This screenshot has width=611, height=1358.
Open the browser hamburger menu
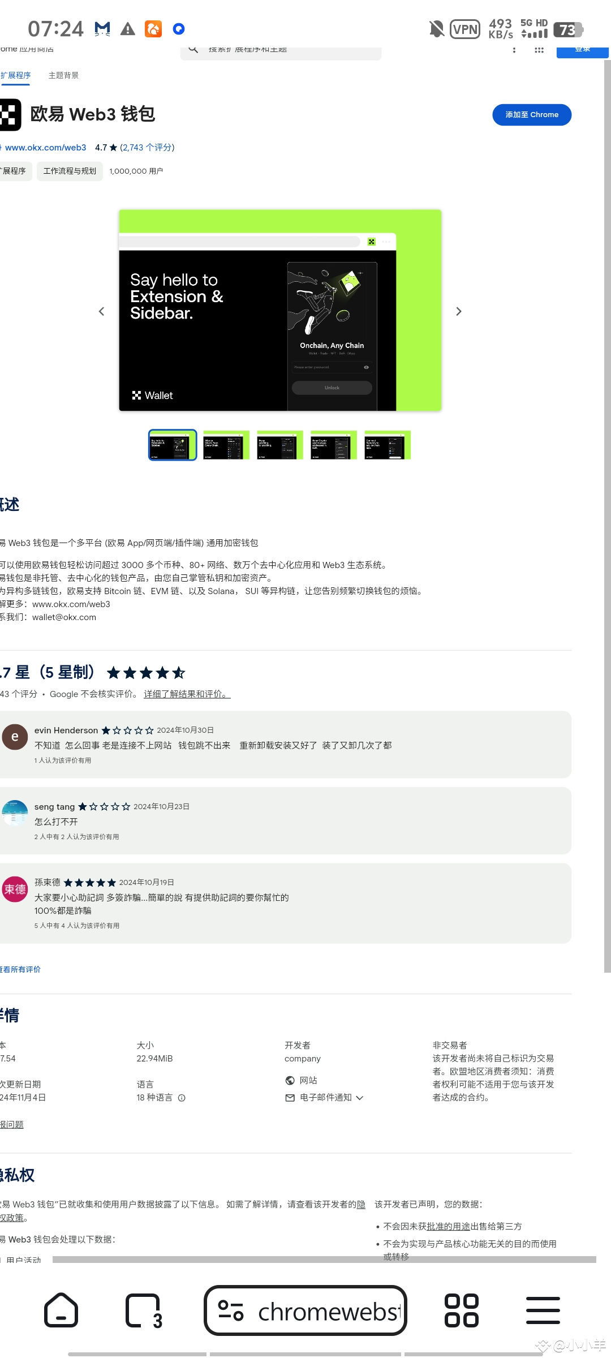[543, 1310]
